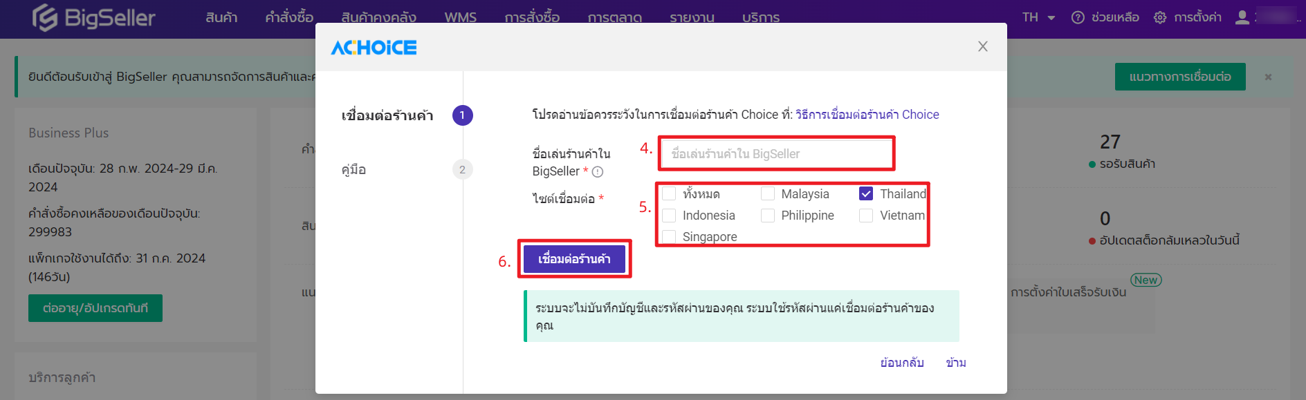Click the เชื่อมต่อร้านค้า submit button

574,259
